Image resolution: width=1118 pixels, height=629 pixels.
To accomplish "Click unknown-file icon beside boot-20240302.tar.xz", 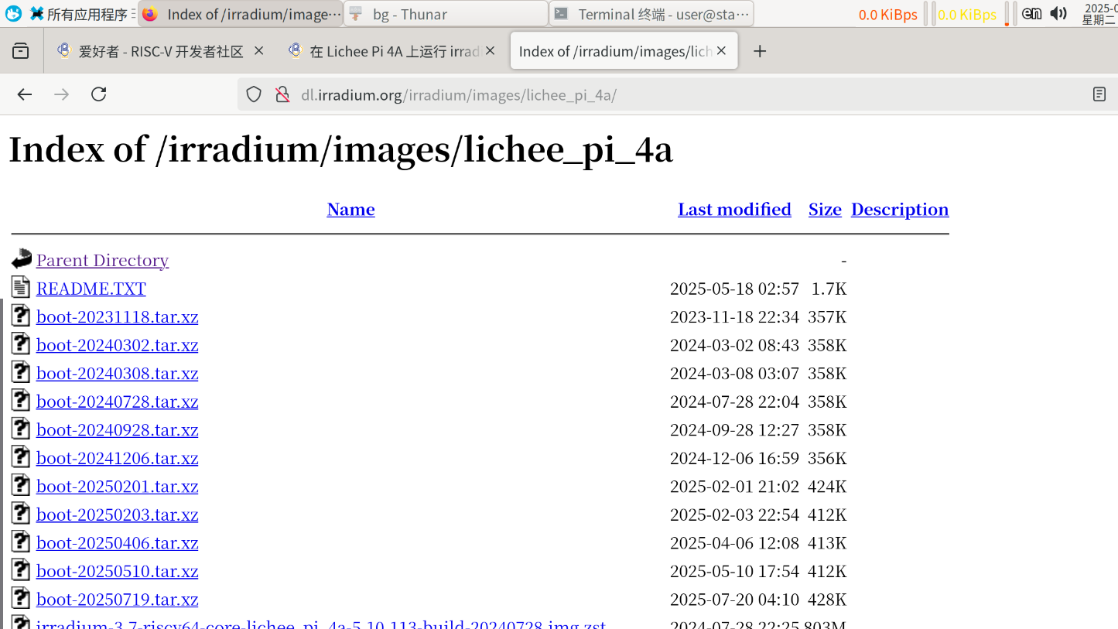I will [21, 344].
